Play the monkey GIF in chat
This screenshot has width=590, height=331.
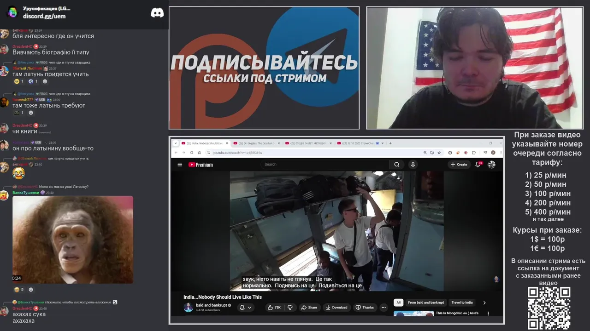click(73, 240)
